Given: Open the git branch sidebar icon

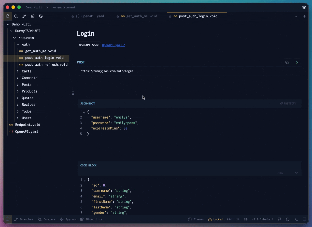Looking at the screenshot, I should [x=24, y=16].
